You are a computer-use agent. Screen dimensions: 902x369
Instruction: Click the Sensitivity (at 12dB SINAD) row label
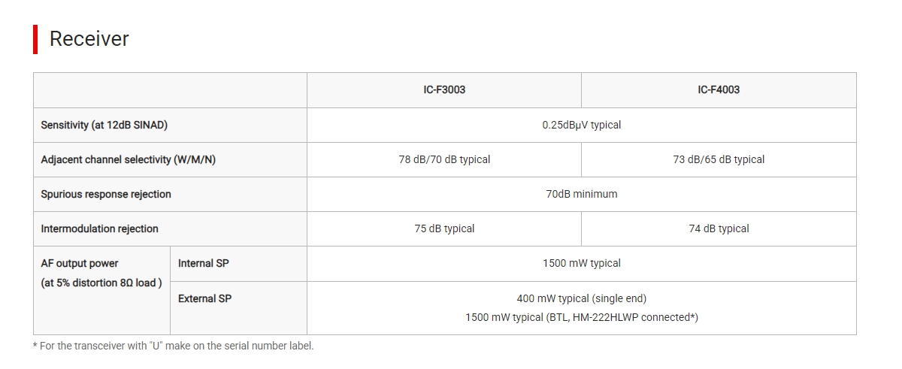coord(104,125)
